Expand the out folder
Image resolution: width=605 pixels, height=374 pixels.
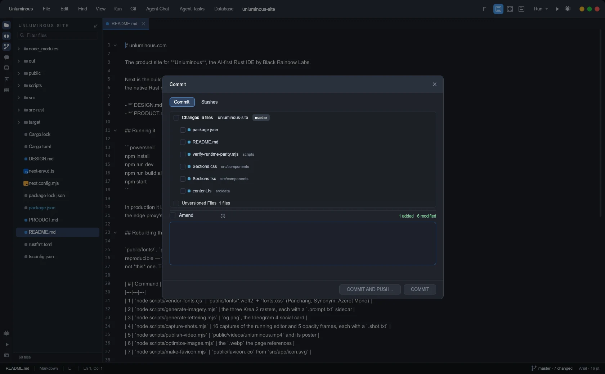point(19,61)
